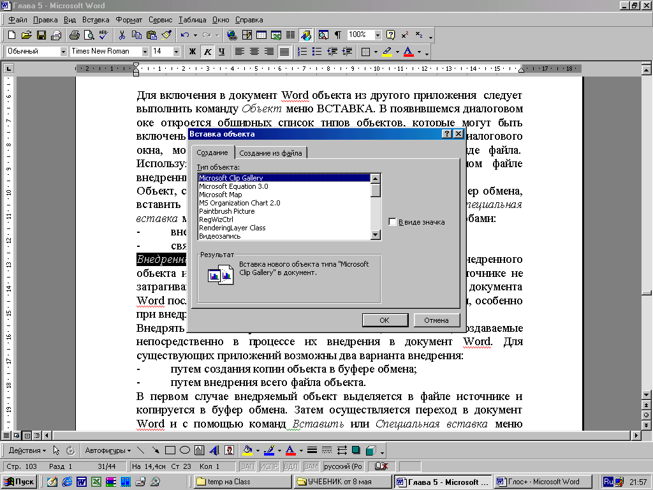
Task: Open Print Preview icon
Action: tap(89, 35)
